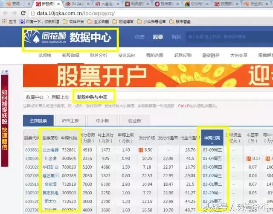Open the 白云电器 stock link
The width and height of the screenshot is (273, 214).
tap(50, 150)
